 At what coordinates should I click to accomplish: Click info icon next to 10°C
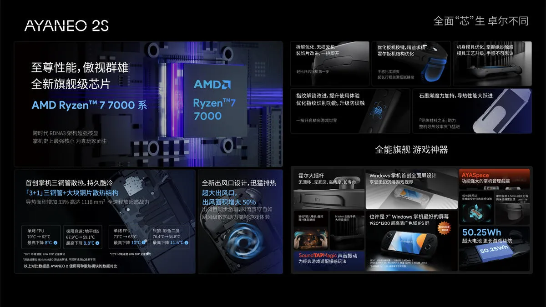pos(145,243)
